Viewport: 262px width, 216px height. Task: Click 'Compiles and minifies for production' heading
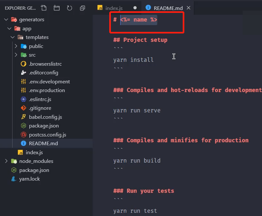tap(188, 140)
